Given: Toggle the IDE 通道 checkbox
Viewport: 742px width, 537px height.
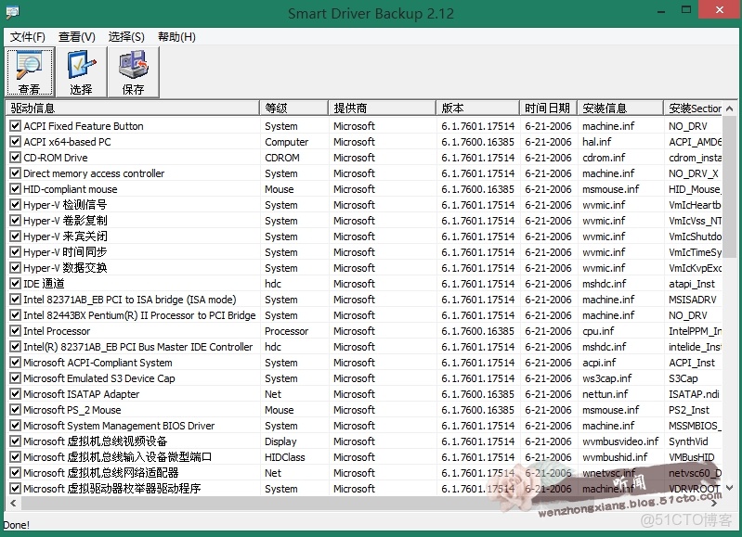Looking at the screenshot, I should 15,284.
